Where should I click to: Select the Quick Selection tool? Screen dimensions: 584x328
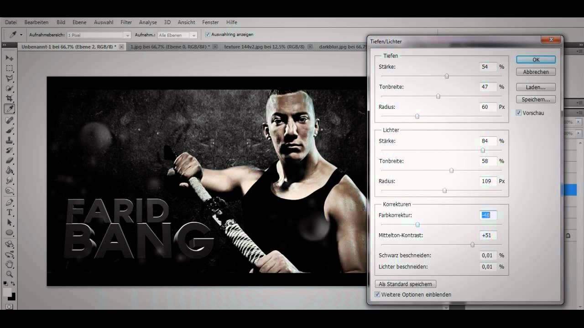pos(9,88)
